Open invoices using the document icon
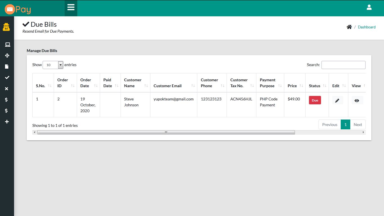Viewport: 384px width, 216px height. (x=8, y=66)
